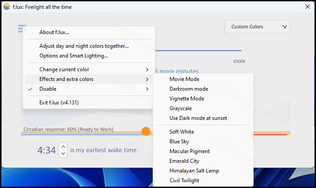
Task: Expand the Disable submenu
Action: coord(89,89)
